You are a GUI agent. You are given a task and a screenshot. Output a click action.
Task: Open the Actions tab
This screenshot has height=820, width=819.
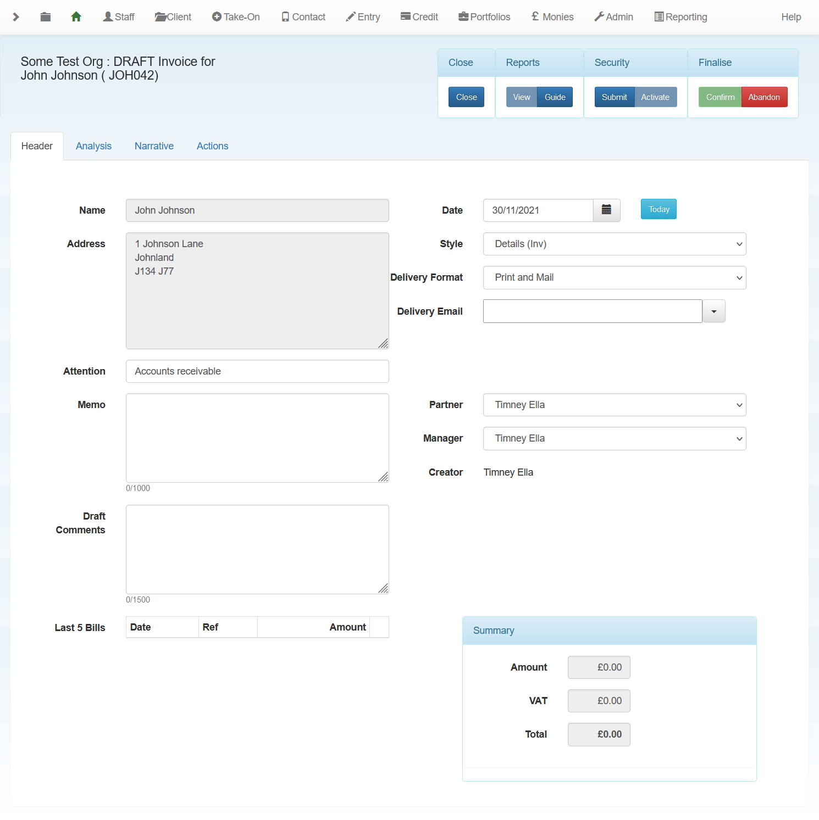[212, 146]
